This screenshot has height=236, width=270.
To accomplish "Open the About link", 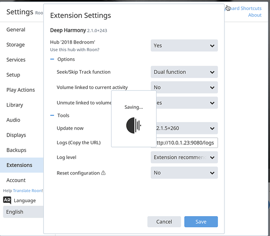I will coord(255,15).
